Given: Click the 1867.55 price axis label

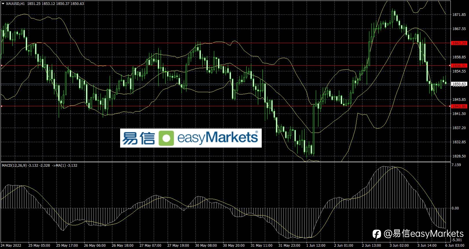Looking at the screenshot, I should click(459, 29).
